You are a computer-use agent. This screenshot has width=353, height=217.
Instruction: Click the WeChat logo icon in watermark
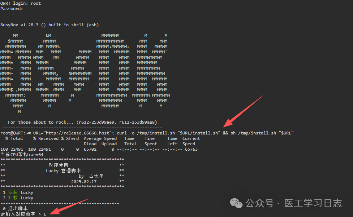click(x=236, y=203)
